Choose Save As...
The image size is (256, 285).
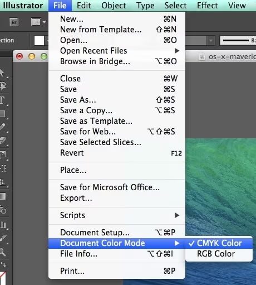pyautogui.click(x=117, y=100)
